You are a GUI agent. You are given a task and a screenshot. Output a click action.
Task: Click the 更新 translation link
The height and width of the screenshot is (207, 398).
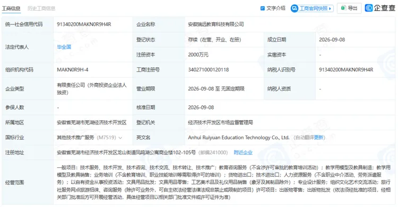coord(318,138)
